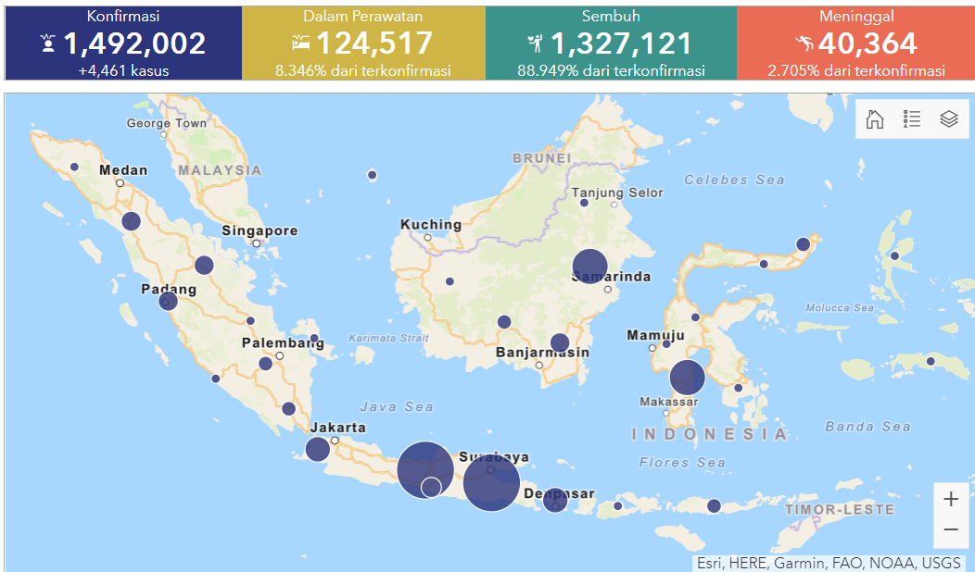Image resolution: width=975 pixels, height=572 pixels.
Task: Click the Esri attribution text
Action: tap(829, 563)
